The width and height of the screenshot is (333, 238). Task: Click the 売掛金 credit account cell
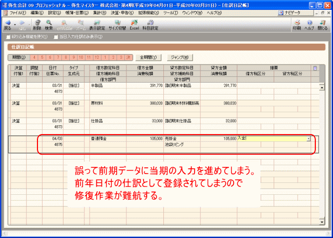tap(182, 139)
